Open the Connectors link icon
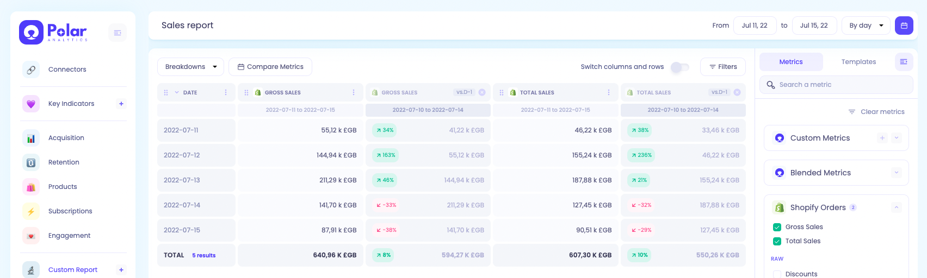The width and height of the screenshot is (927, 278). (x=31, y=69)
